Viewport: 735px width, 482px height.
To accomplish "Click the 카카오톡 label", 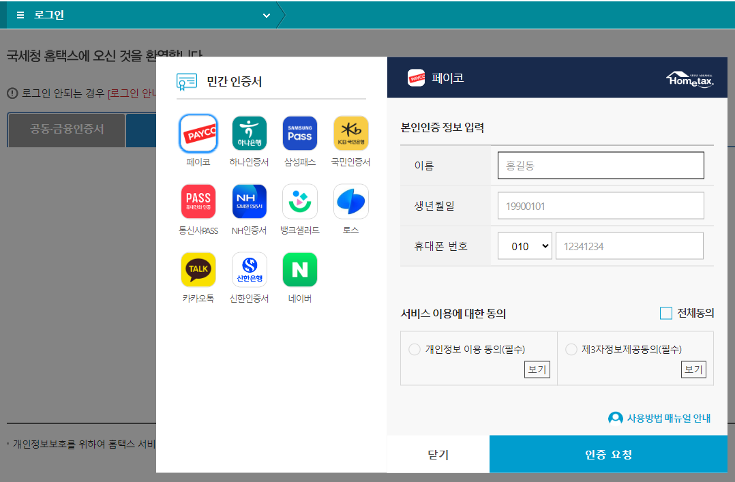I will [198, 299].
